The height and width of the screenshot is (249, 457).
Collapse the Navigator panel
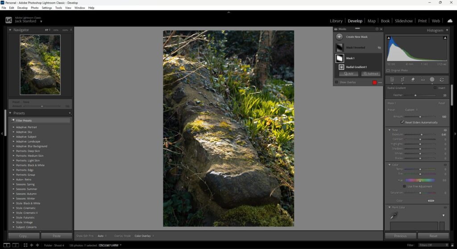point(11,30)
